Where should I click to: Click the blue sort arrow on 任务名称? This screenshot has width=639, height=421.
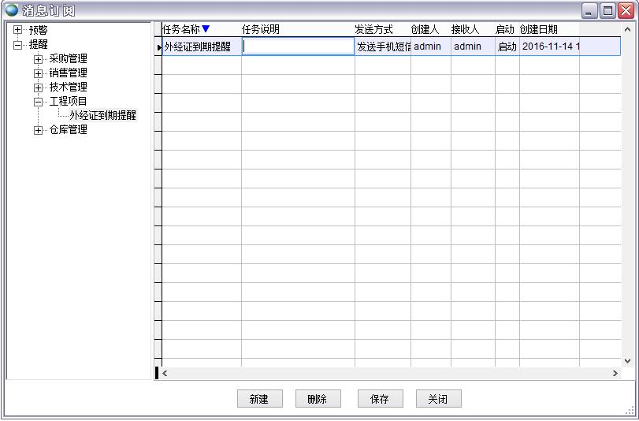tap(206, 29)
